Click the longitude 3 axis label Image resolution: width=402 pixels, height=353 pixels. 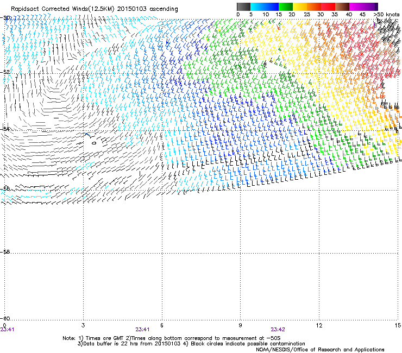83,325
